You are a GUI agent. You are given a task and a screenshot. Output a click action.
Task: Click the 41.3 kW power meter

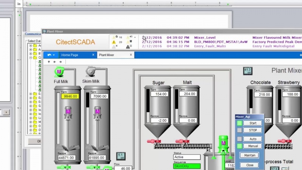click(248, 71)
